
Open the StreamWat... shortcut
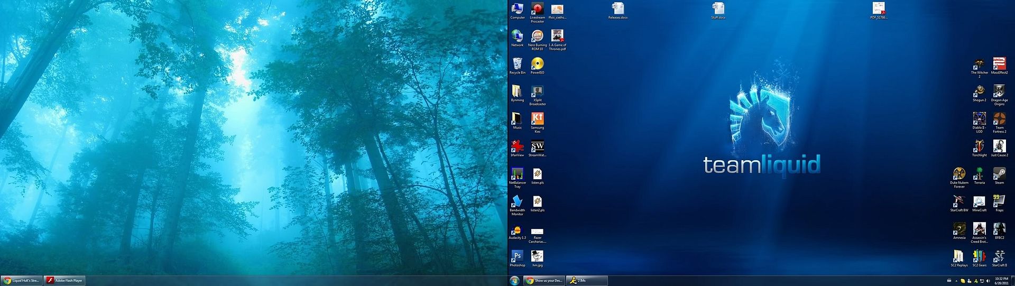pos(537,149)
